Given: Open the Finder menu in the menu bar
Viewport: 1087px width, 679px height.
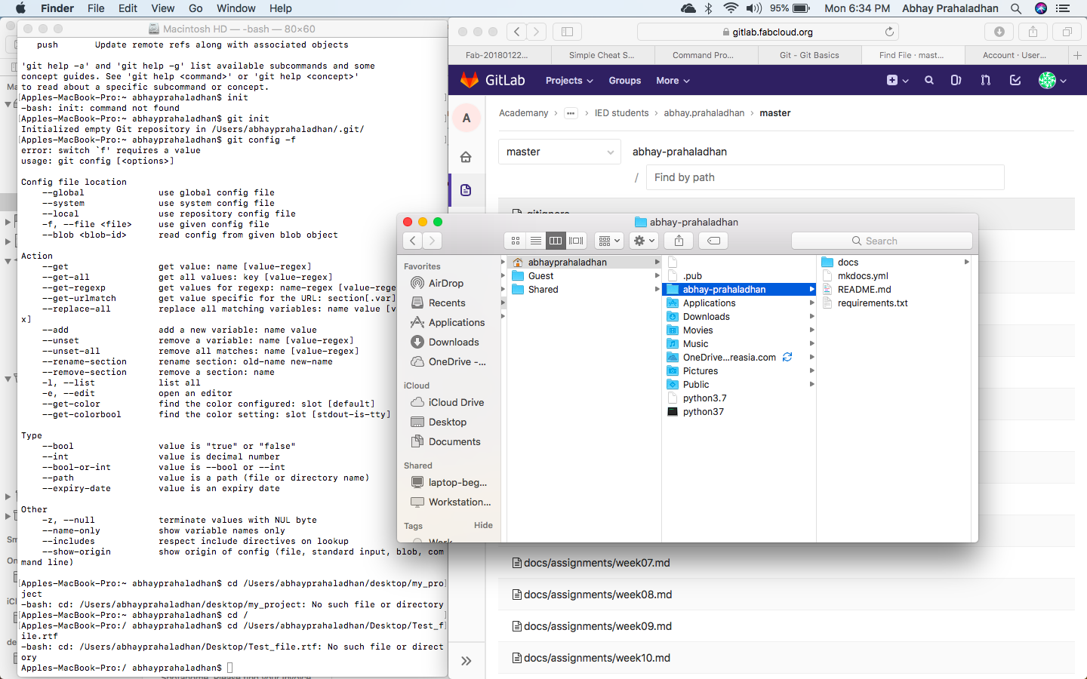Looking at the screenshot, I should pos(57,8).
